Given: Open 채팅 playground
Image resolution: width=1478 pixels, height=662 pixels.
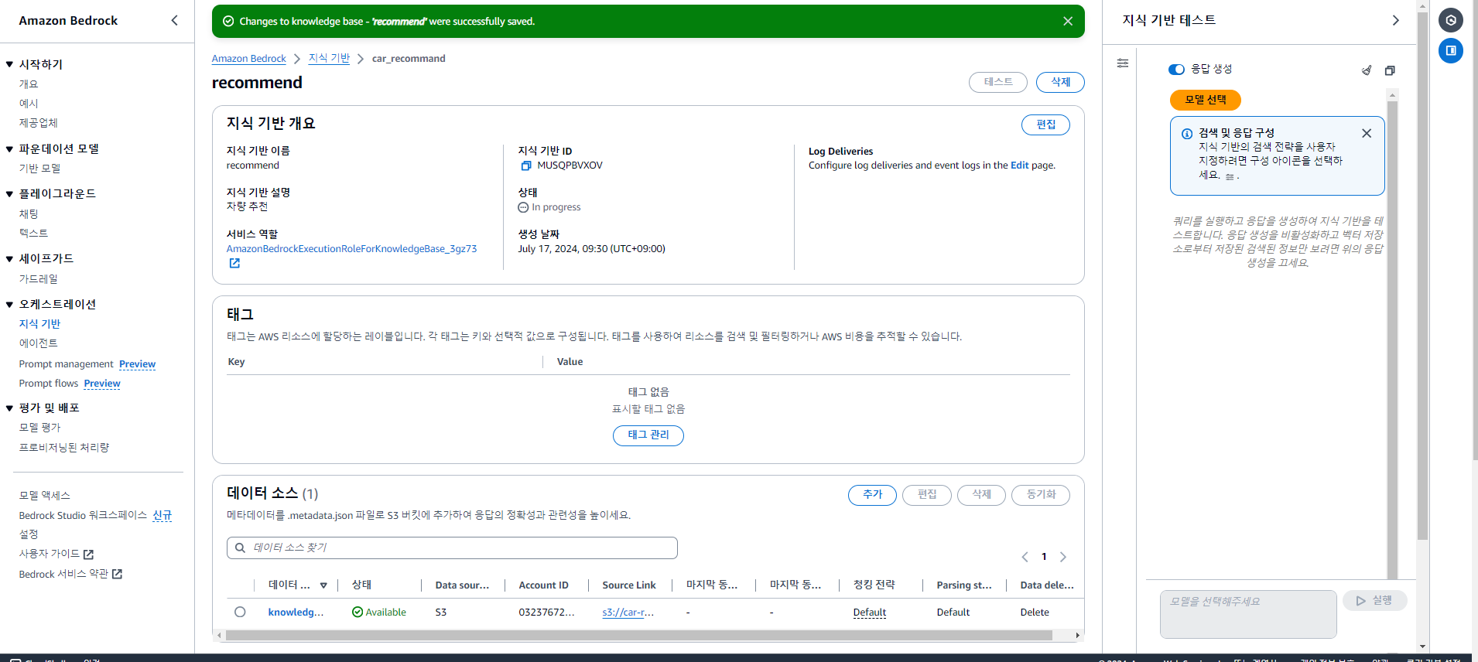Looking at the screenshot, I should (x=29, y=214).
